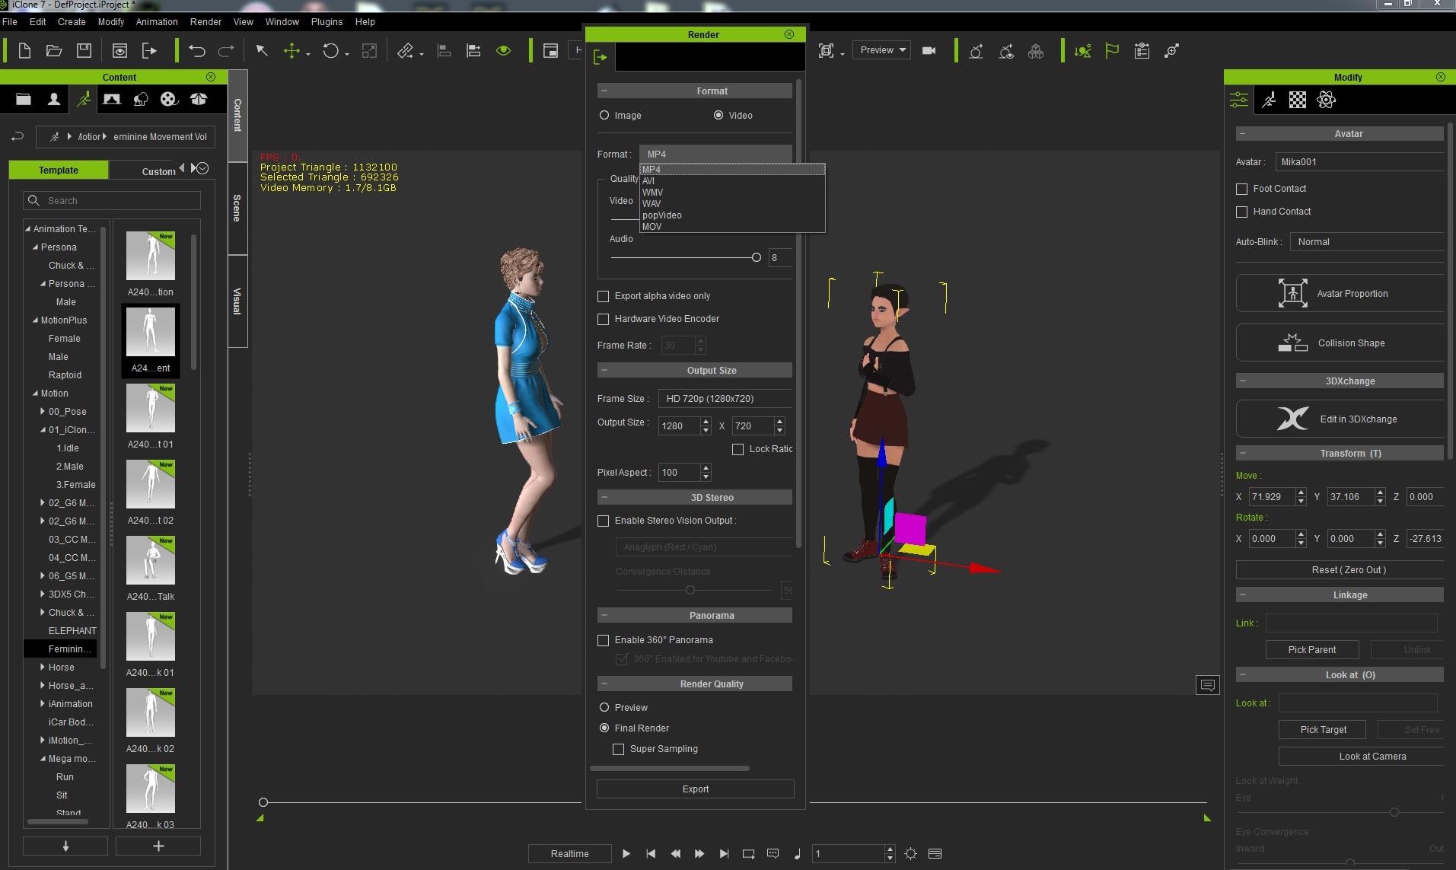Choose WMV from the format list
Image resolution: width=1456 pixels, height=870 pixels.
tap(732, 193)
